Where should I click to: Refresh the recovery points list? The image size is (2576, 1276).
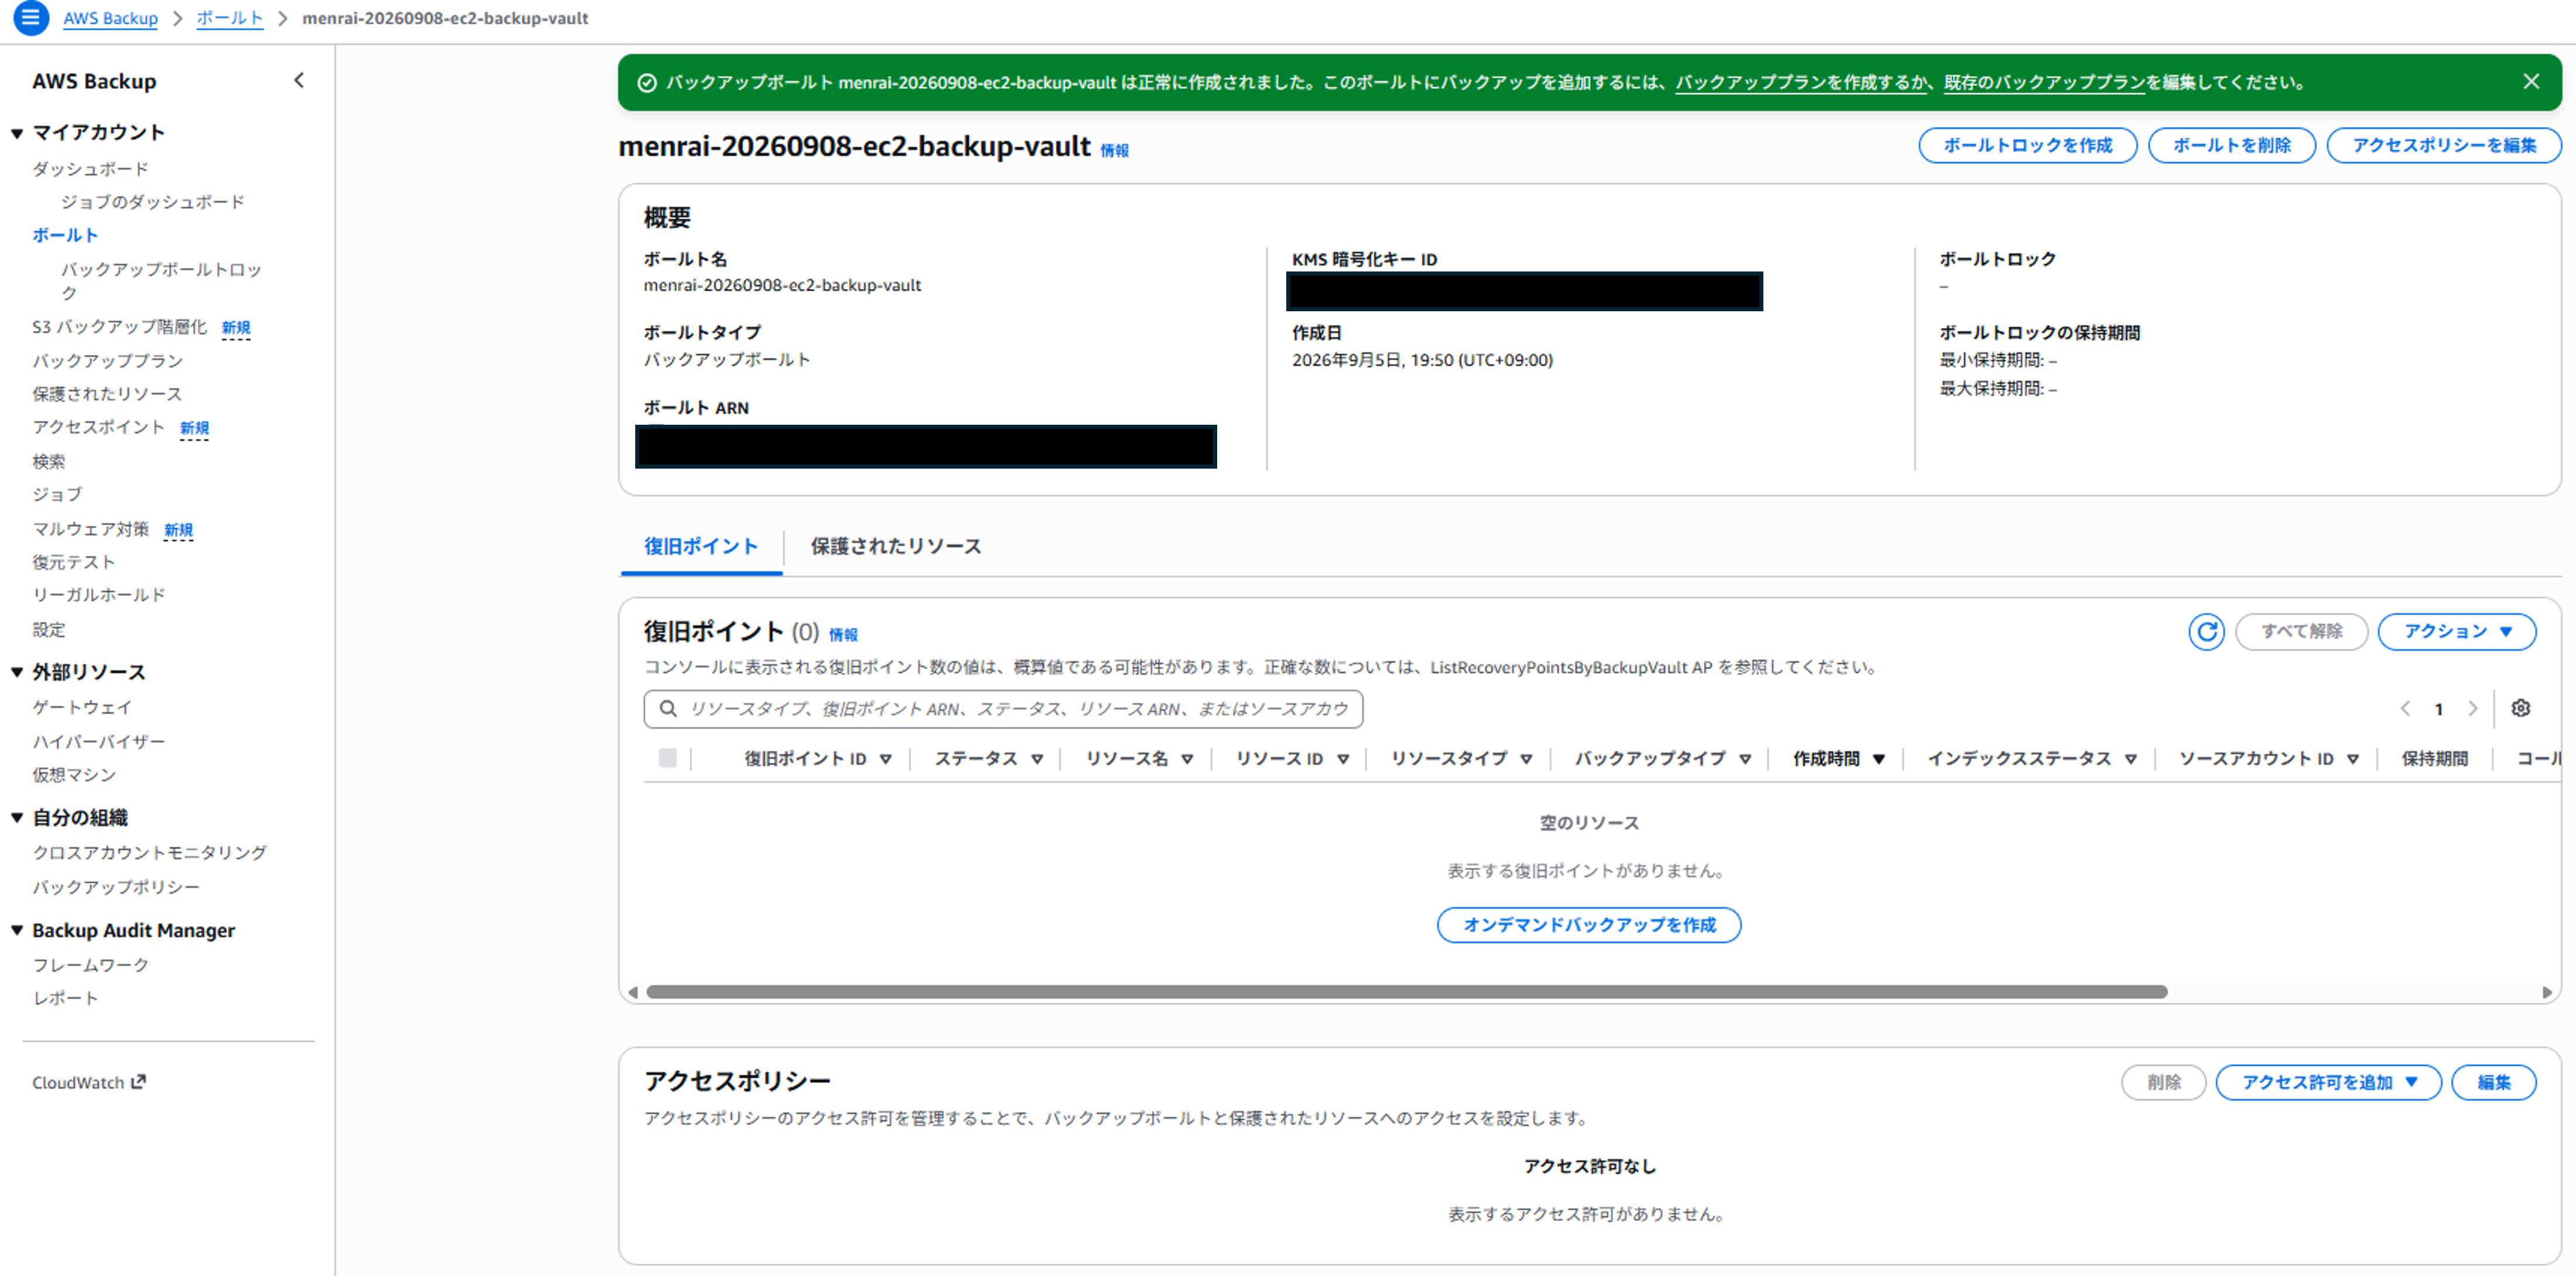(2206, 631)
